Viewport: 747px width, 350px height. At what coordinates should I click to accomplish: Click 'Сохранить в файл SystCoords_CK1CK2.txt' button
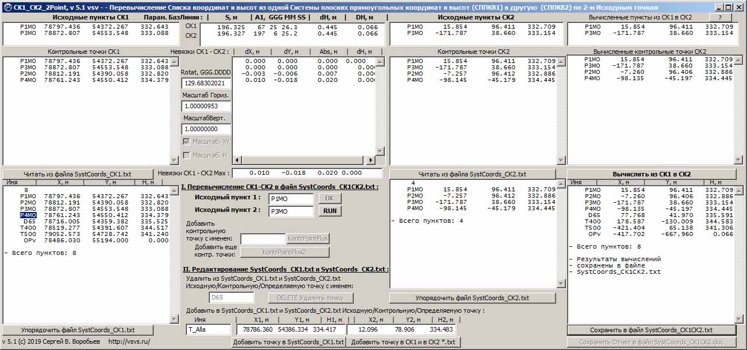[x=651, y=330]
